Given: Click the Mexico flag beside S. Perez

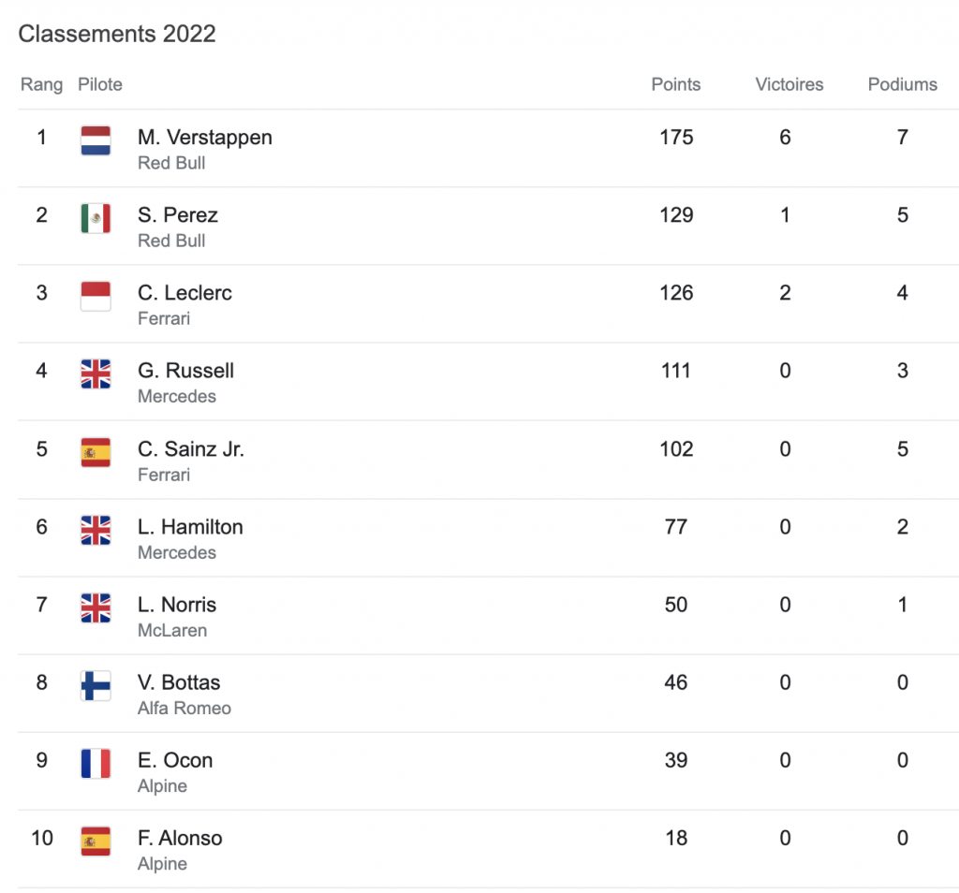Looking at the screenshot, I should 96,218.
